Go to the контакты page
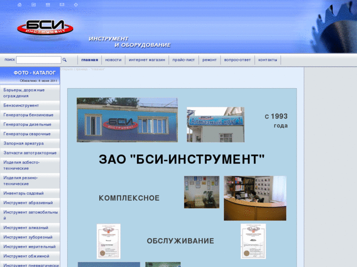This screenshot has height=267, width=357. 268,60
